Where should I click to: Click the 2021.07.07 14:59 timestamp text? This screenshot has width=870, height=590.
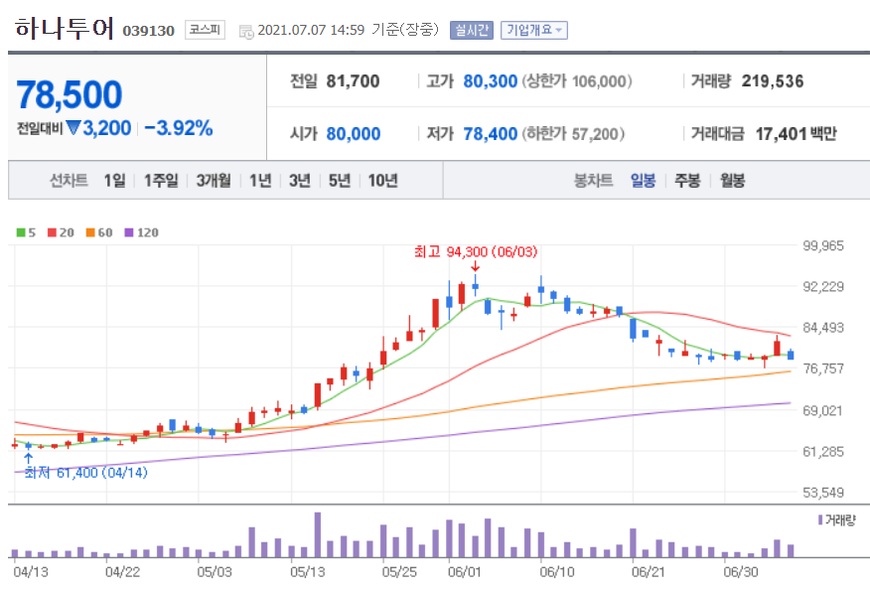click(x=311, y=30)
